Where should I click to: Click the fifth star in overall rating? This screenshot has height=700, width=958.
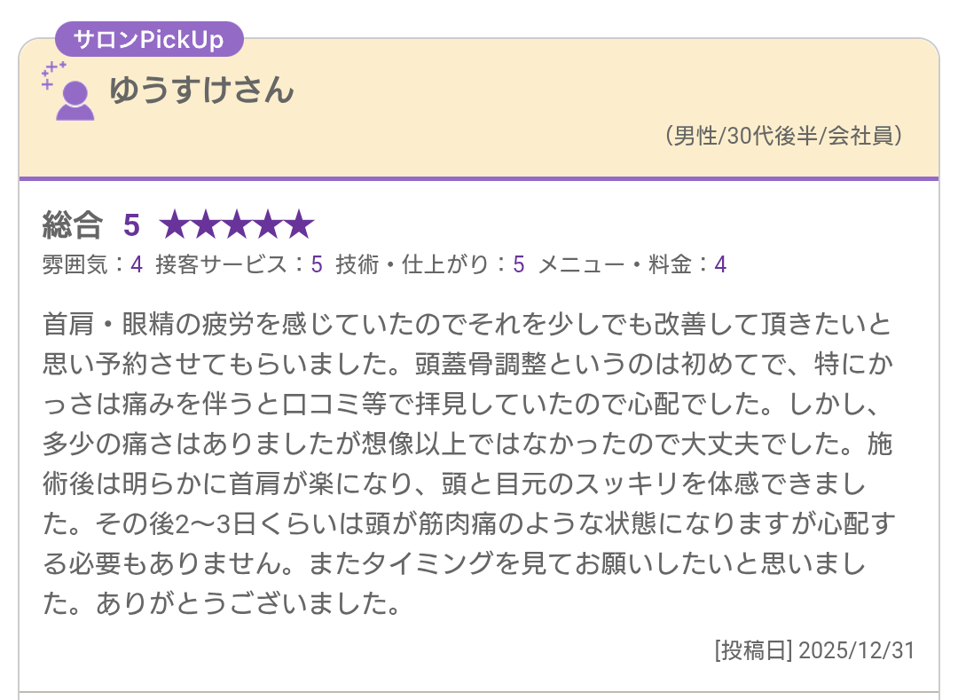[299, 225]
